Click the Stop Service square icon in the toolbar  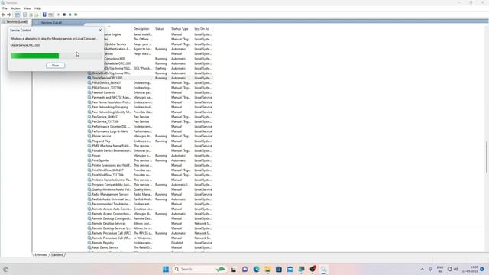point(64,15)
